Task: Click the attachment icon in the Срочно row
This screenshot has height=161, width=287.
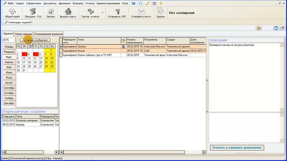Action: 123,47
